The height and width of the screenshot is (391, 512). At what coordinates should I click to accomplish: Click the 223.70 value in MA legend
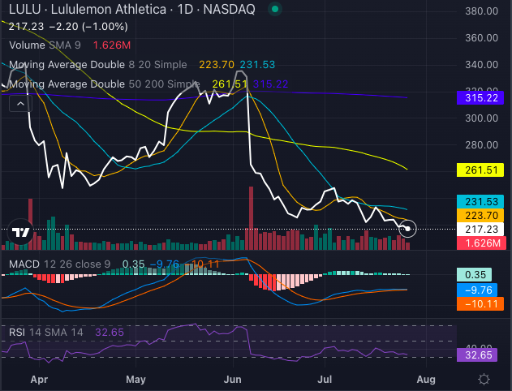click(x=217, y=65)
